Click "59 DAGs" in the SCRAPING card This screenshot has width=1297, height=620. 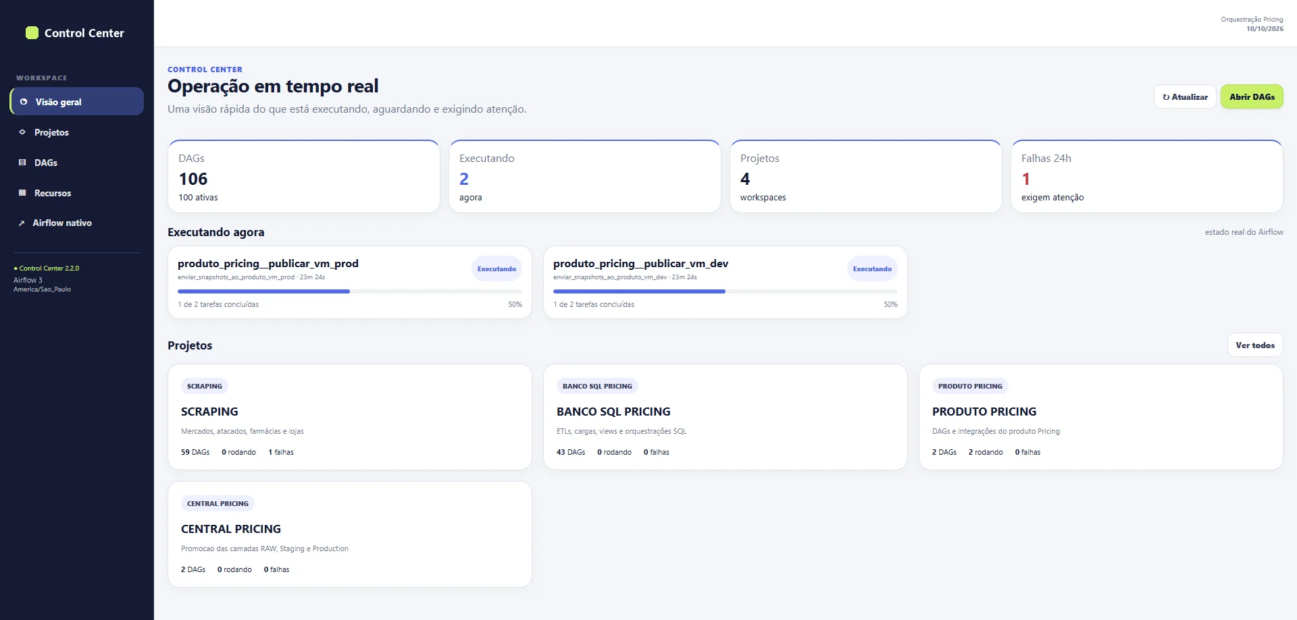(x=195, y=453)
